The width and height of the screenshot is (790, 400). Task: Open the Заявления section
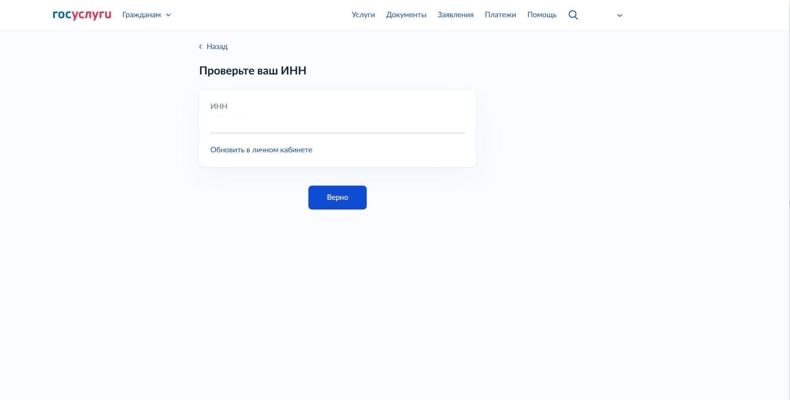[455, 15]
